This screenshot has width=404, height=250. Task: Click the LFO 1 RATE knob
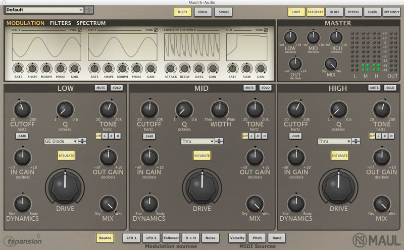(18, 68)
